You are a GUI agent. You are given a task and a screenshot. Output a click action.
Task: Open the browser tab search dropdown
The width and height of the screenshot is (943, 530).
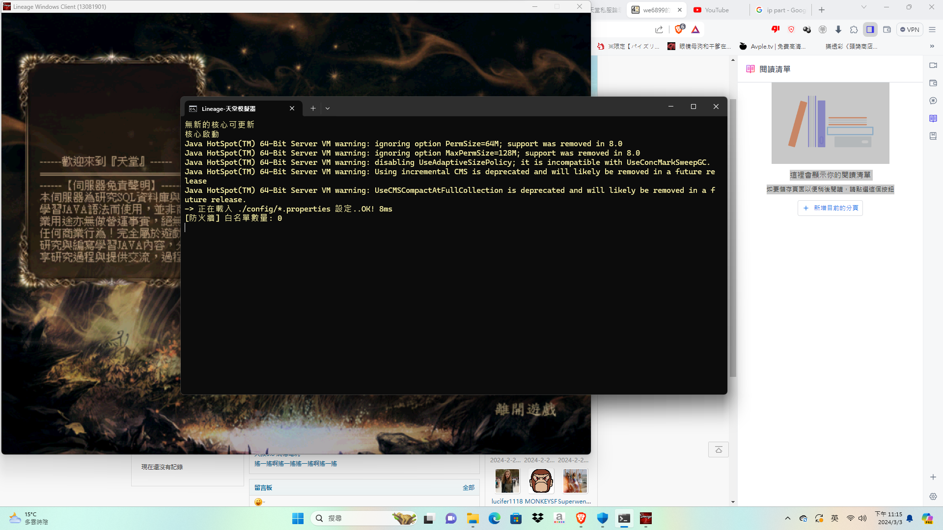click(x=864, y=7)
